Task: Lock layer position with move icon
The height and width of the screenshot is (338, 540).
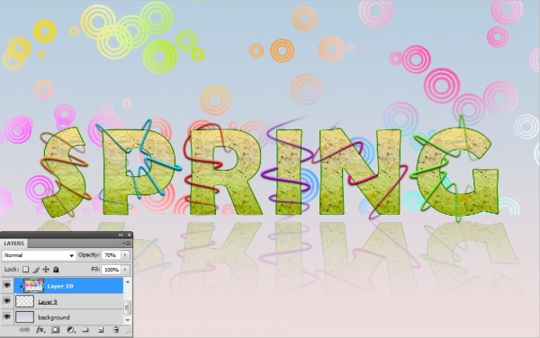Action: 46,270
